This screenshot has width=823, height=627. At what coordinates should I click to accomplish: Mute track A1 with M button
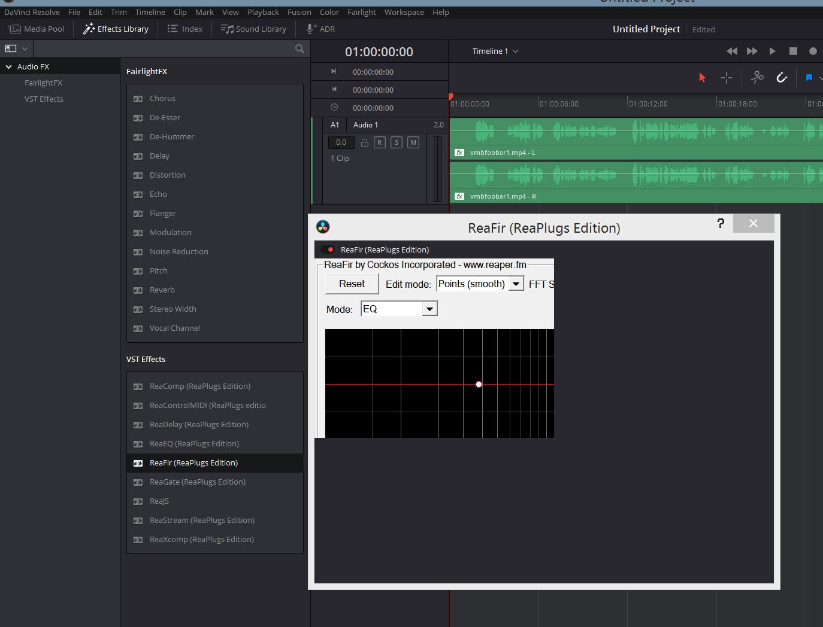[413, 142]
